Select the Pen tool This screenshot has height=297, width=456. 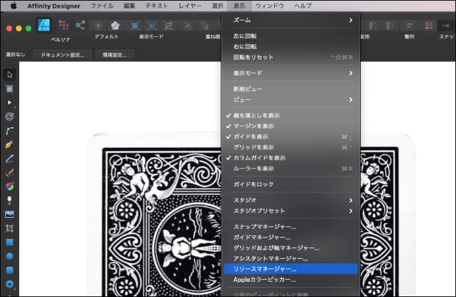10,145
